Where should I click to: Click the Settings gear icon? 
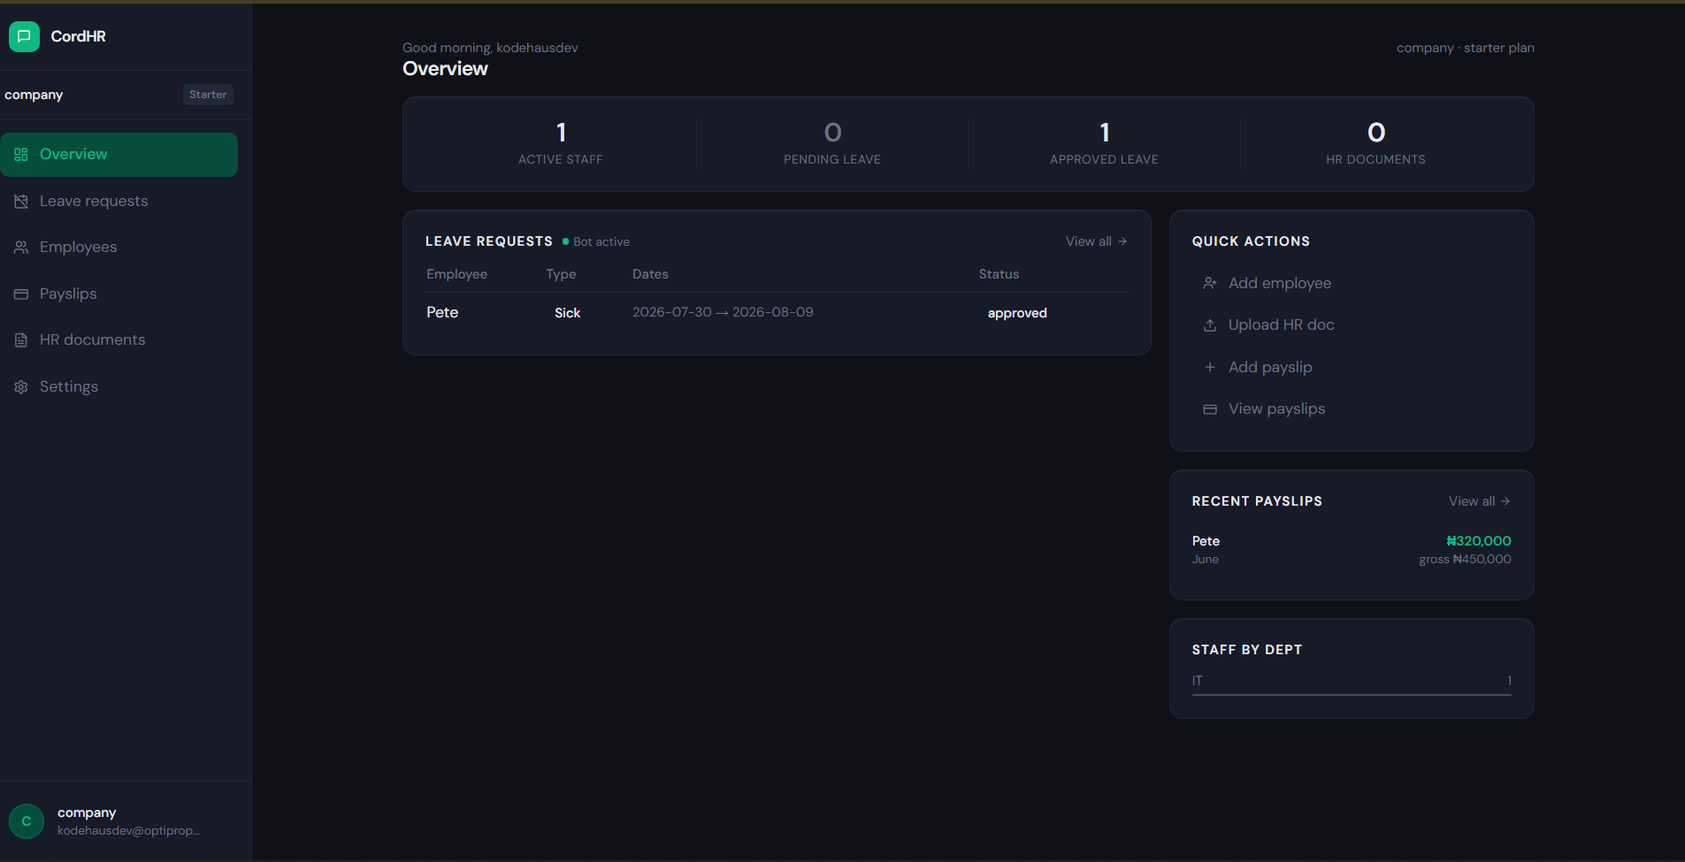pyautogui.click(x=21, y=387)
